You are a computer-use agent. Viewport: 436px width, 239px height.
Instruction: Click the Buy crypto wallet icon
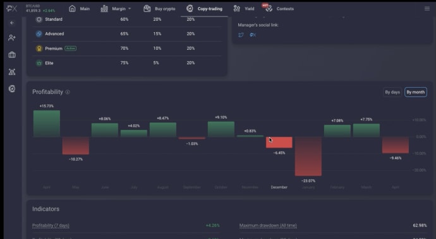pyautogui.click(x=147, y=9)
